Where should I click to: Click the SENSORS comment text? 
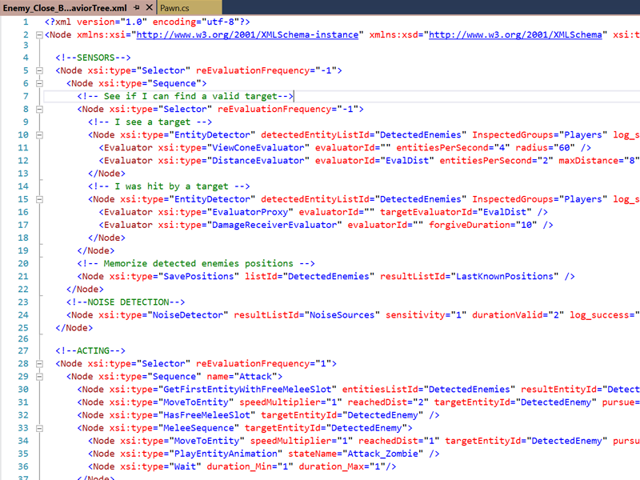(x=93, y=58)
